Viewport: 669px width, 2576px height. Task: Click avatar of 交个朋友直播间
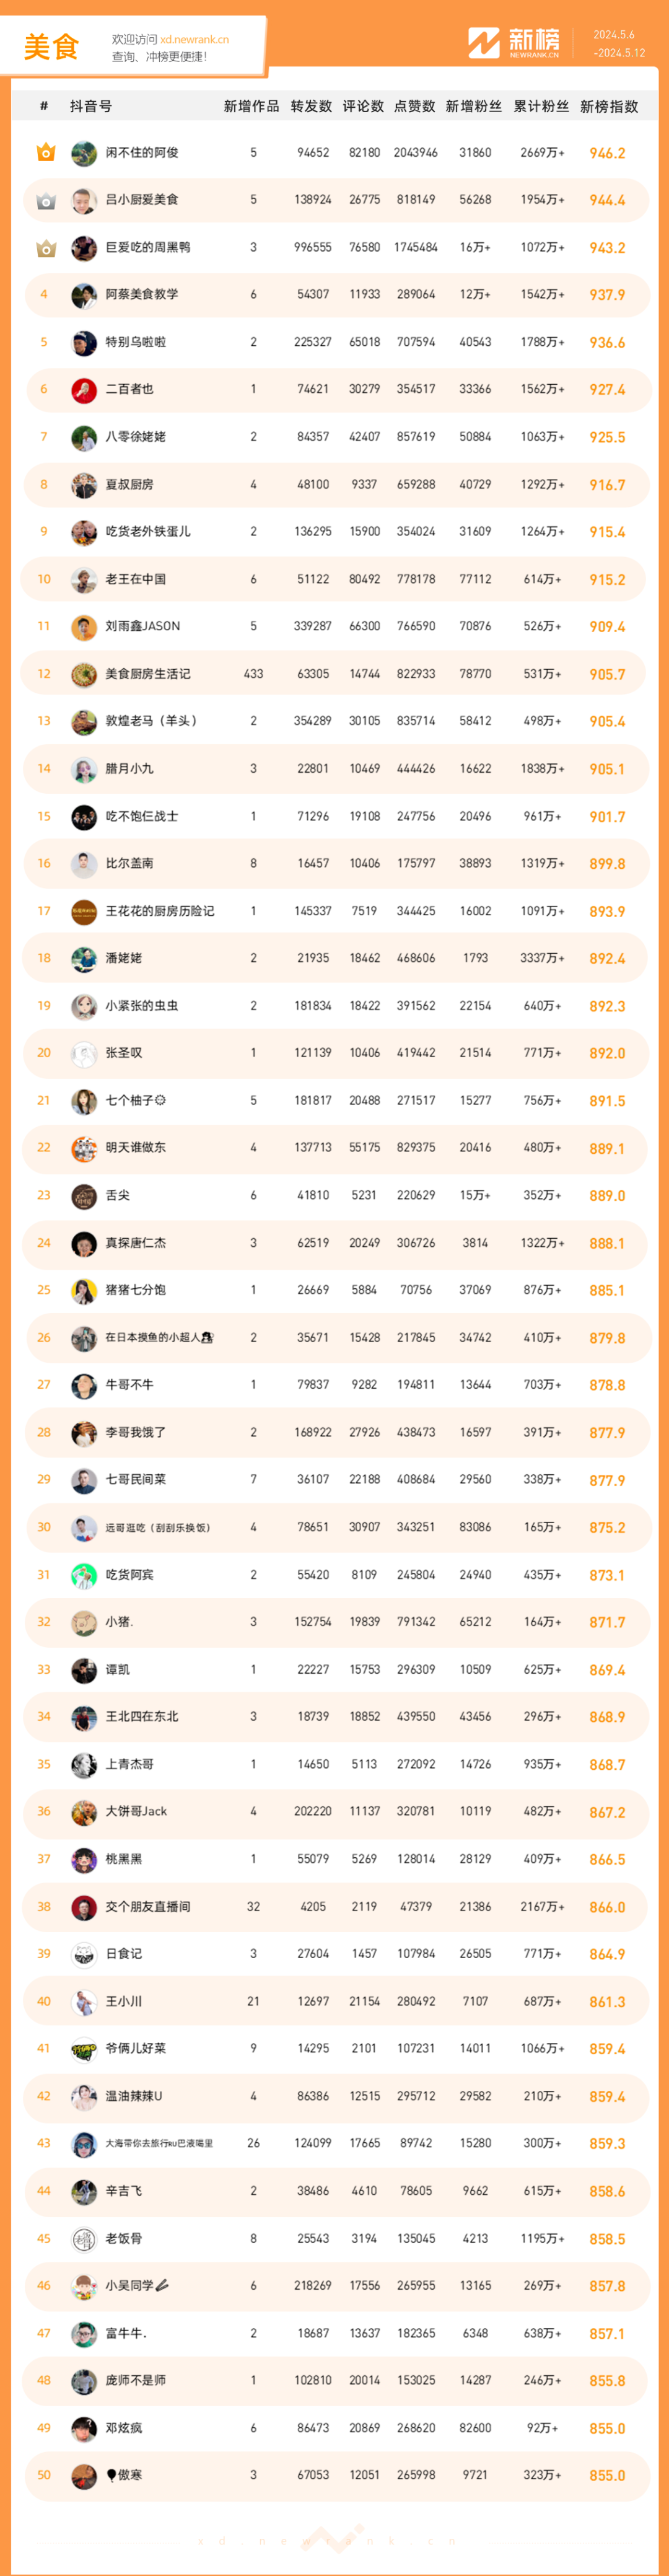coord(84,1907)
